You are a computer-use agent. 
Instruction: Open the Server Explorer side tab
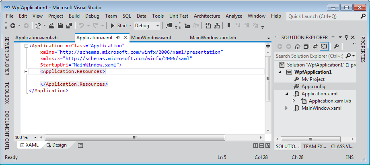(7, 56)
